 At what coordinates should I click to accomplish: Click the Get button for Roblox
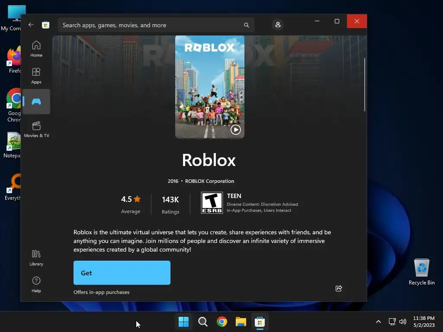pos(122,273)
